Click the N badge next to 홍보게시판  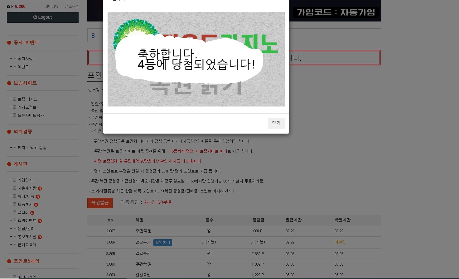[40, 237]
